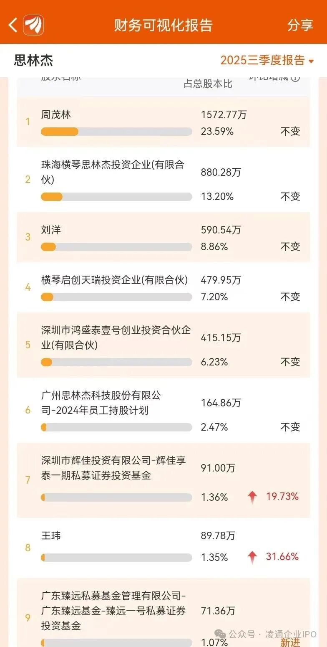Tap 王玮's 1.35% holding progress bar
327x647 pixels.
click(x=116, y=558)
